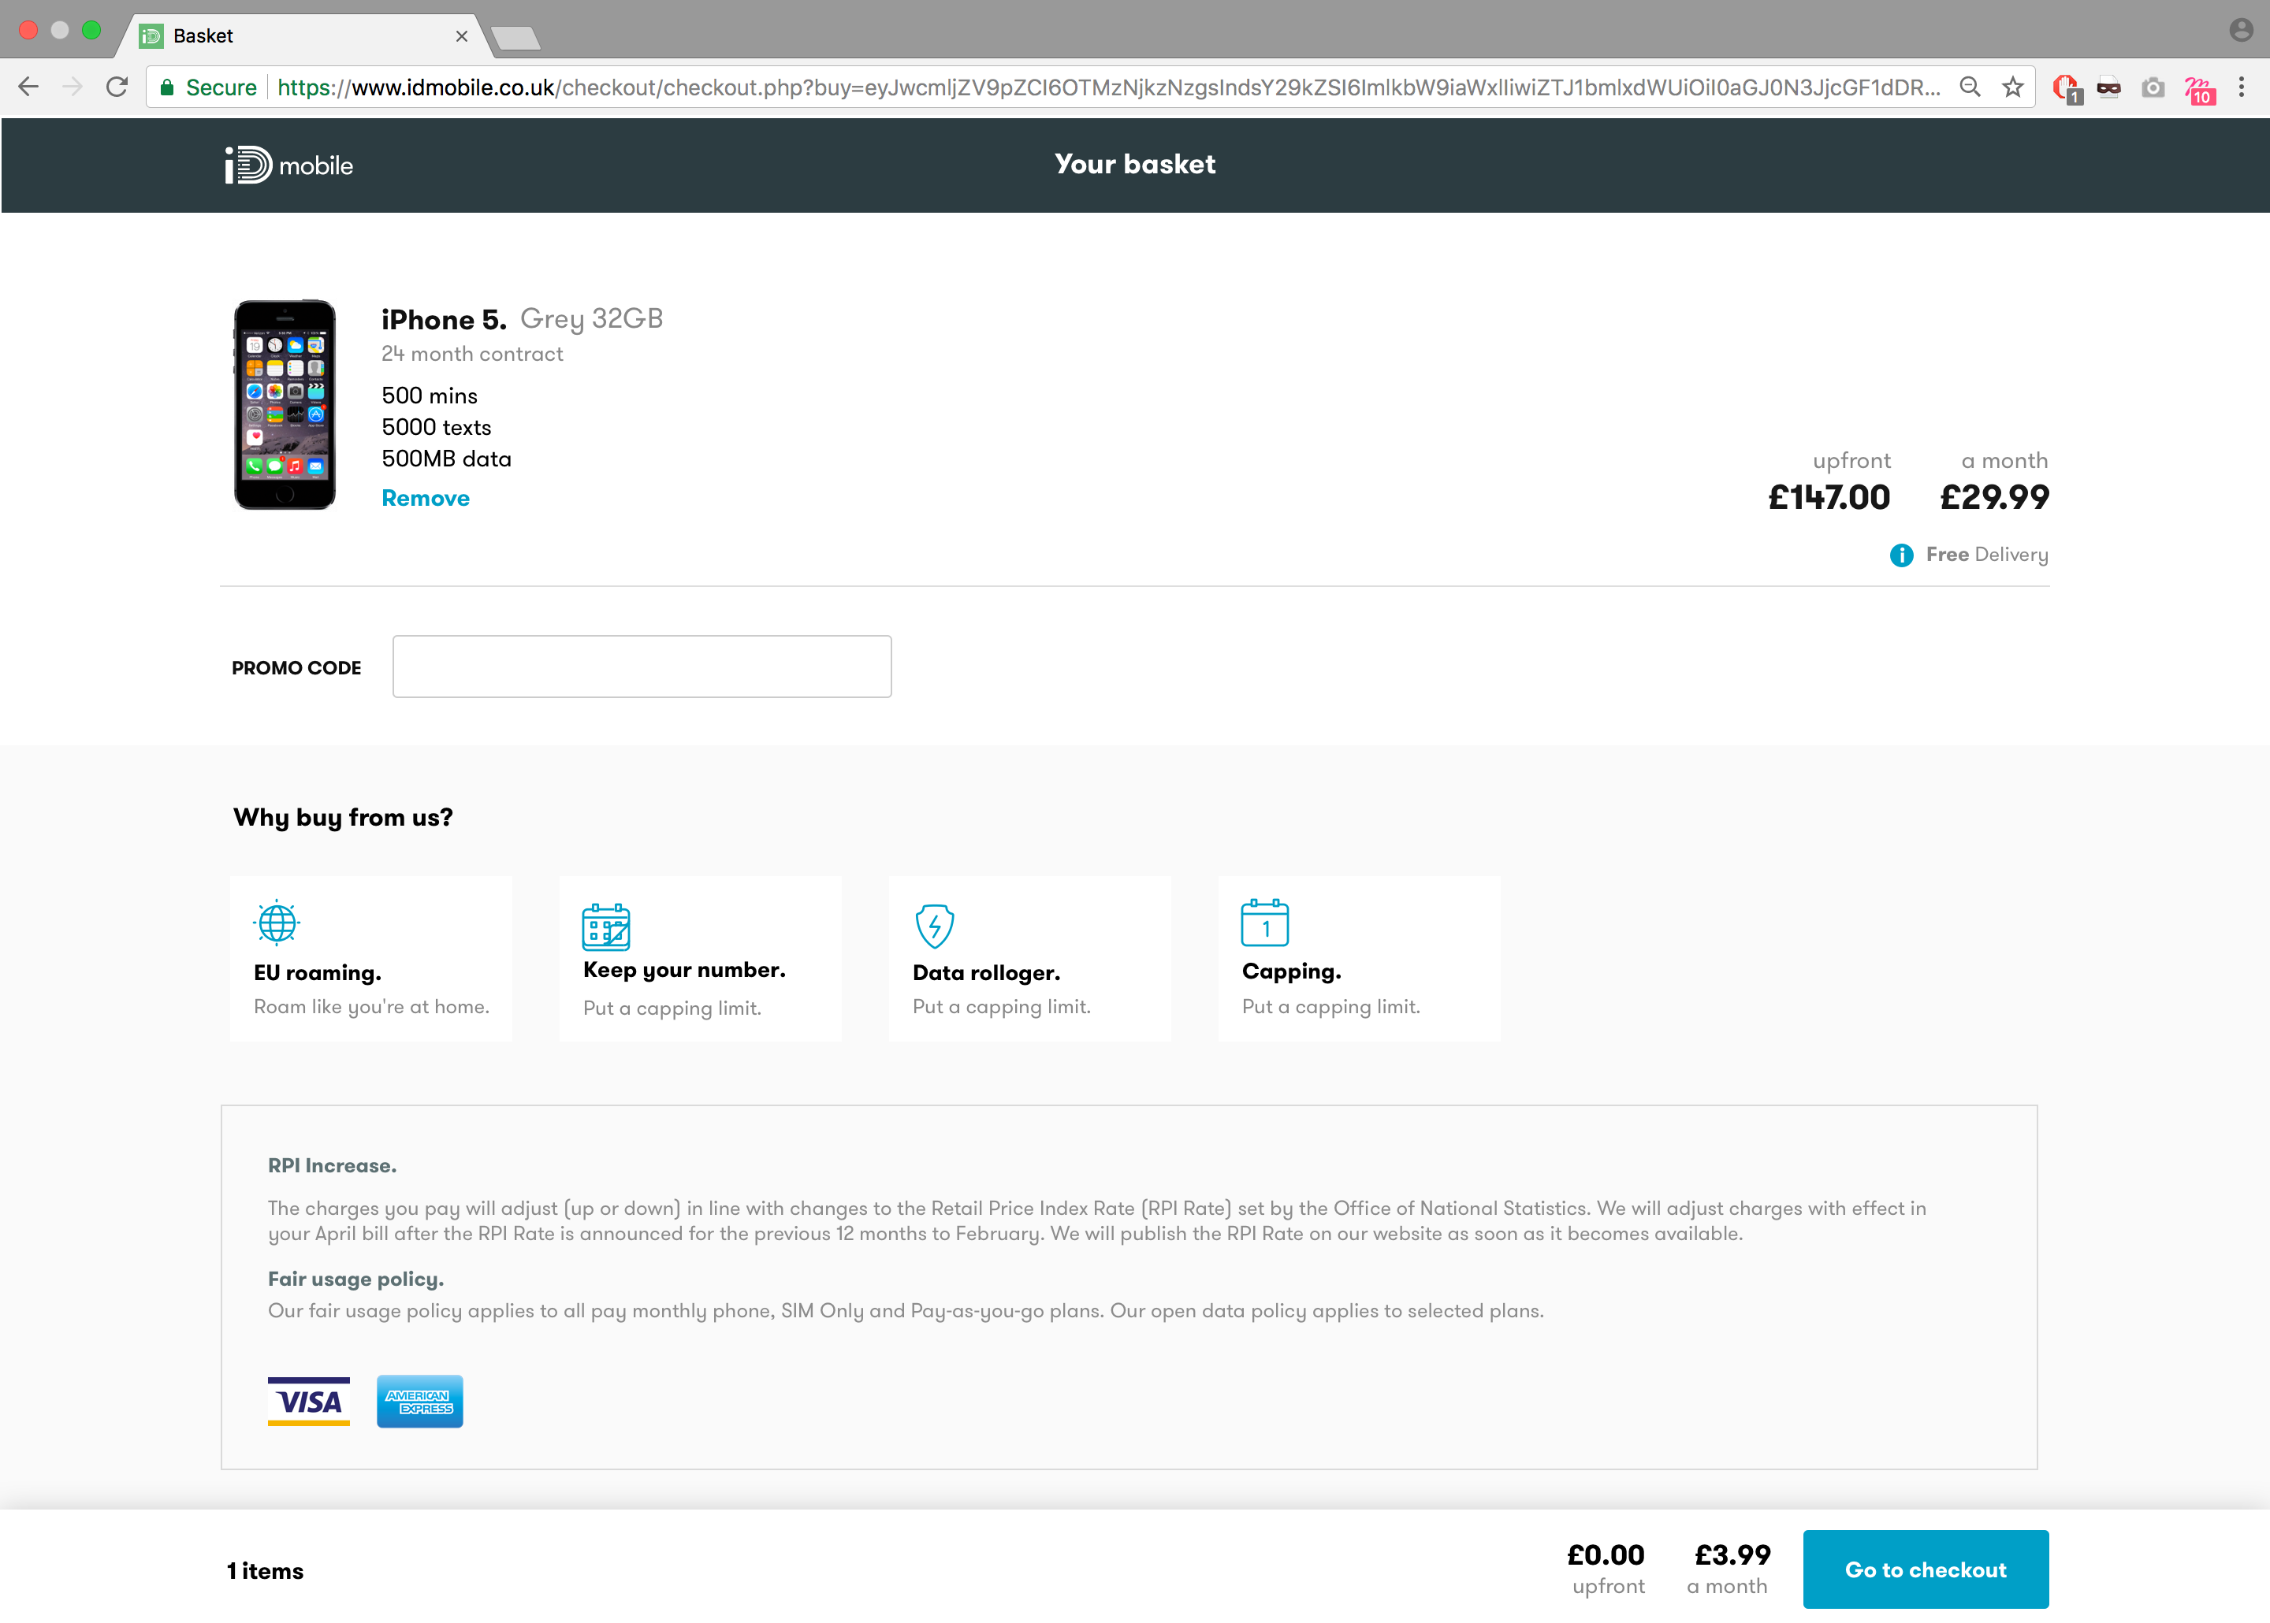Click the iD mobile logo
2270x1623 pixels.
[288, 165]
